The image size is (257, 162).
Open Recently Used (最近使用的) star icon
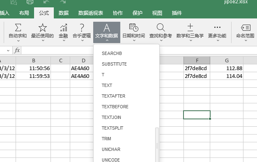(42, 27)
